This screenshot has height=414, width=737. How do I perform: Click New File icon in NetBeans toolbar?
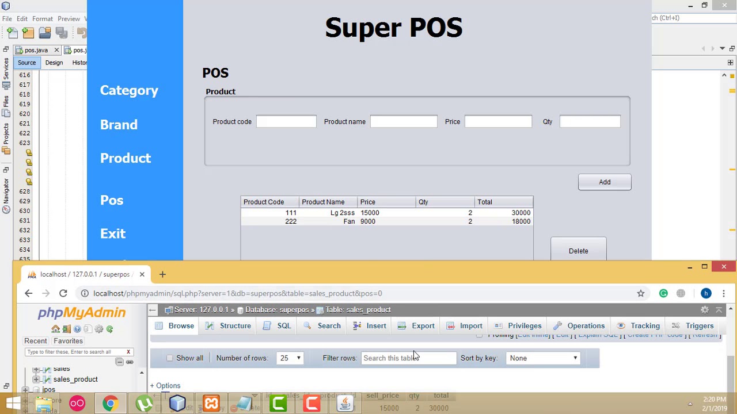pyautogui.click(x=13, y=33)
